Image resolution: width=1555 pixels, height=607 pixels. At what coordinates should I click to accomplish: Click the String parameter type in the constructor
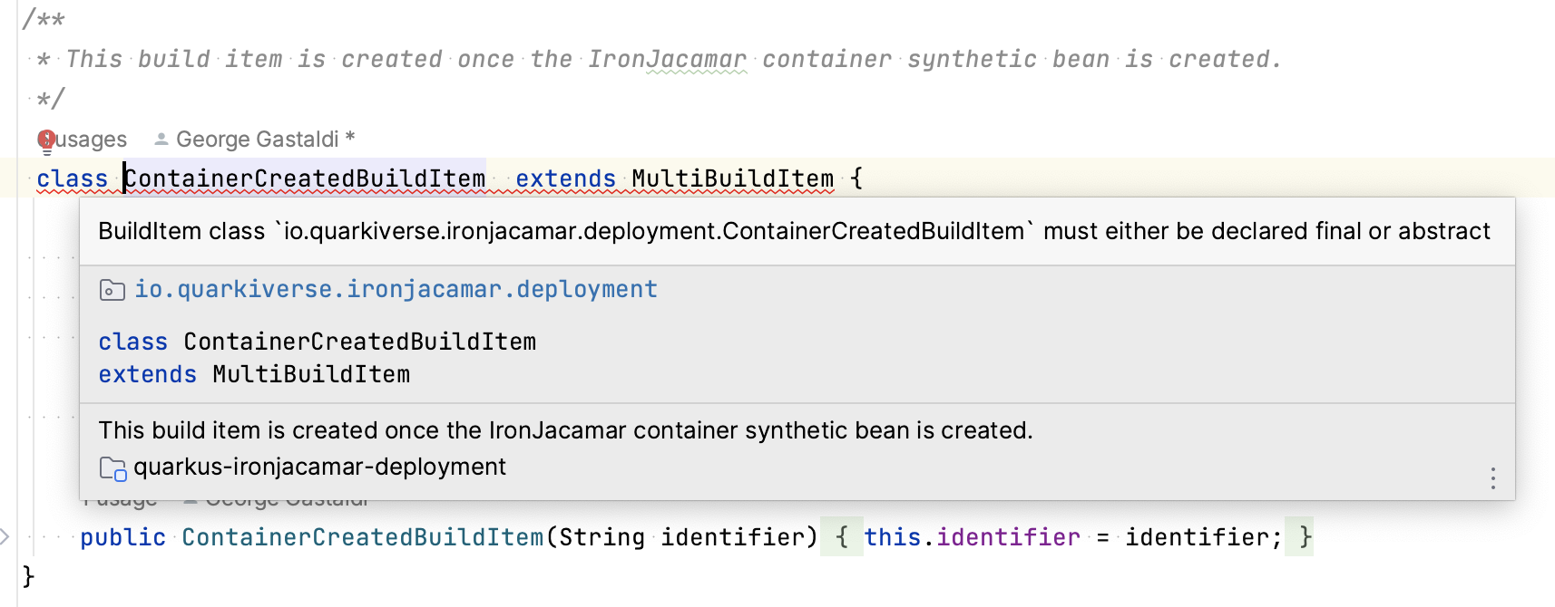click(x=602, y=538)
